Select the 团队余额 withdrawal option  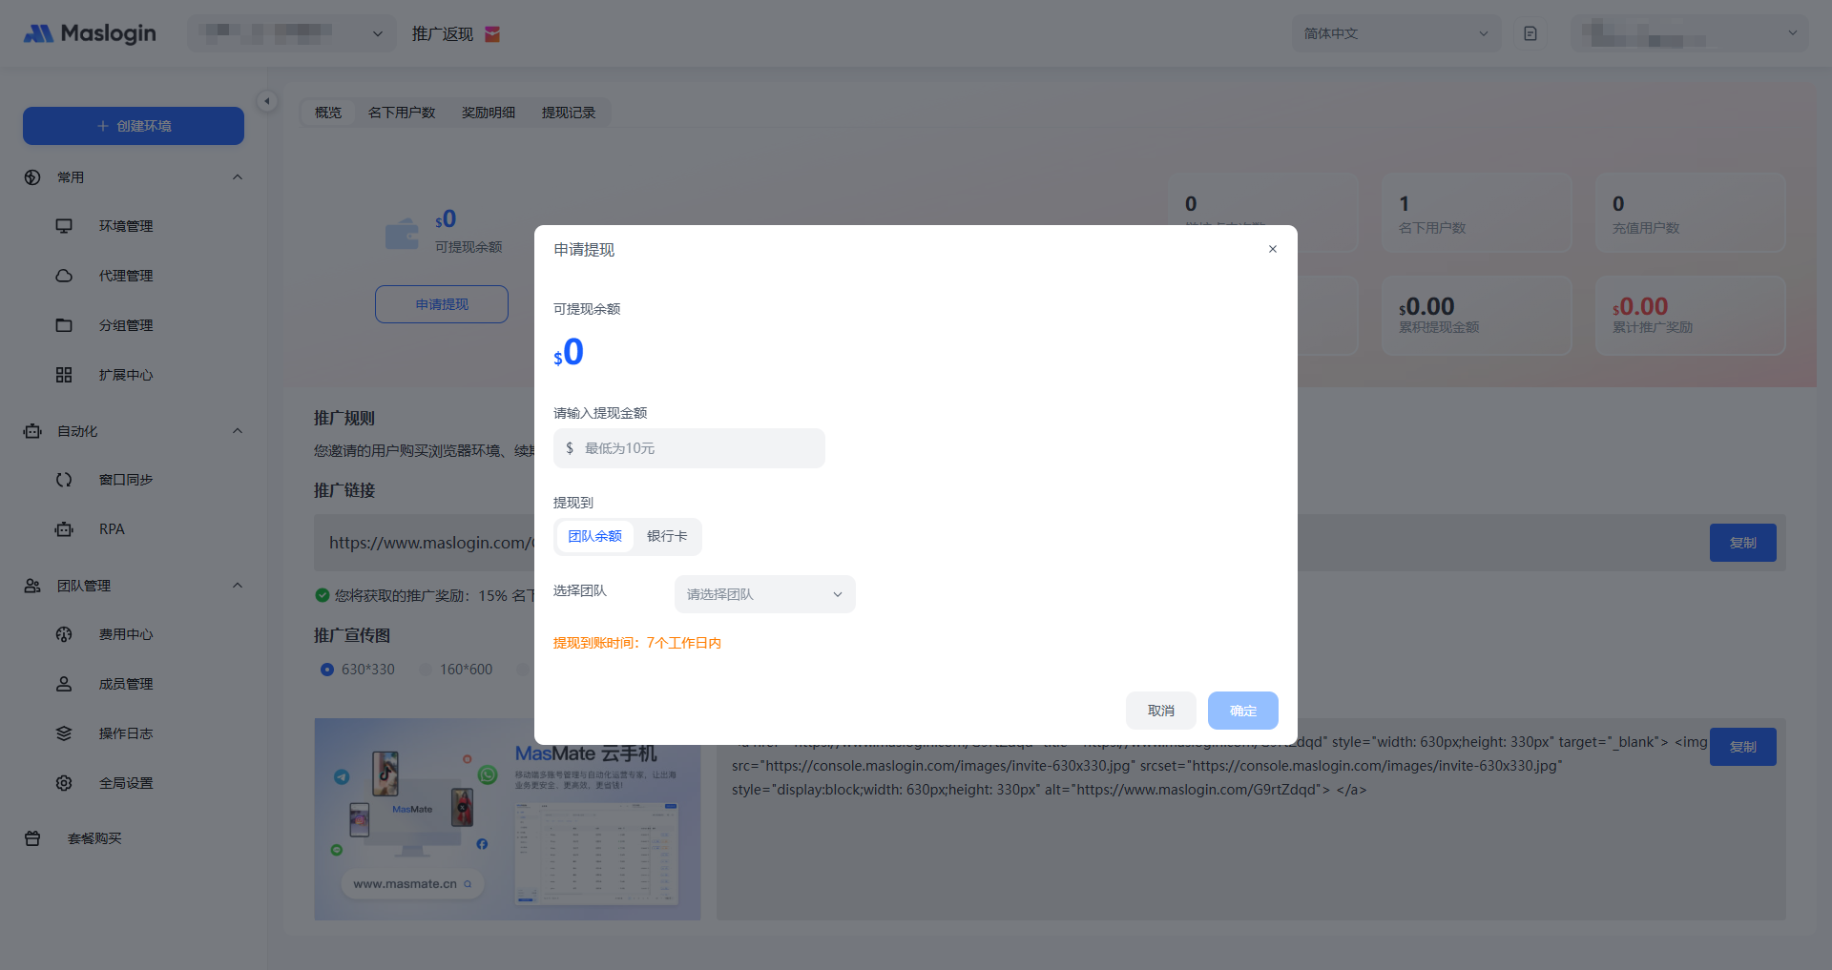point(594,536)
